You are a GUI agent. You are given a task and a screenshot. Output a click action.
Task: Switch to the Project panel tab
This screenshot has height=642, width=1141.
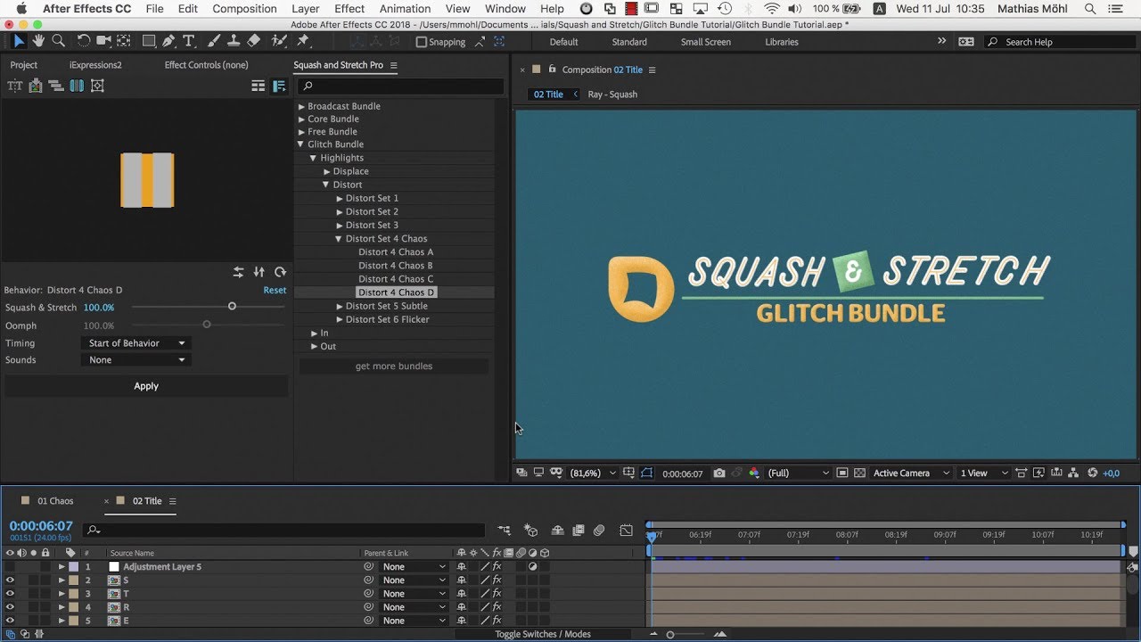tap(24, 65)
